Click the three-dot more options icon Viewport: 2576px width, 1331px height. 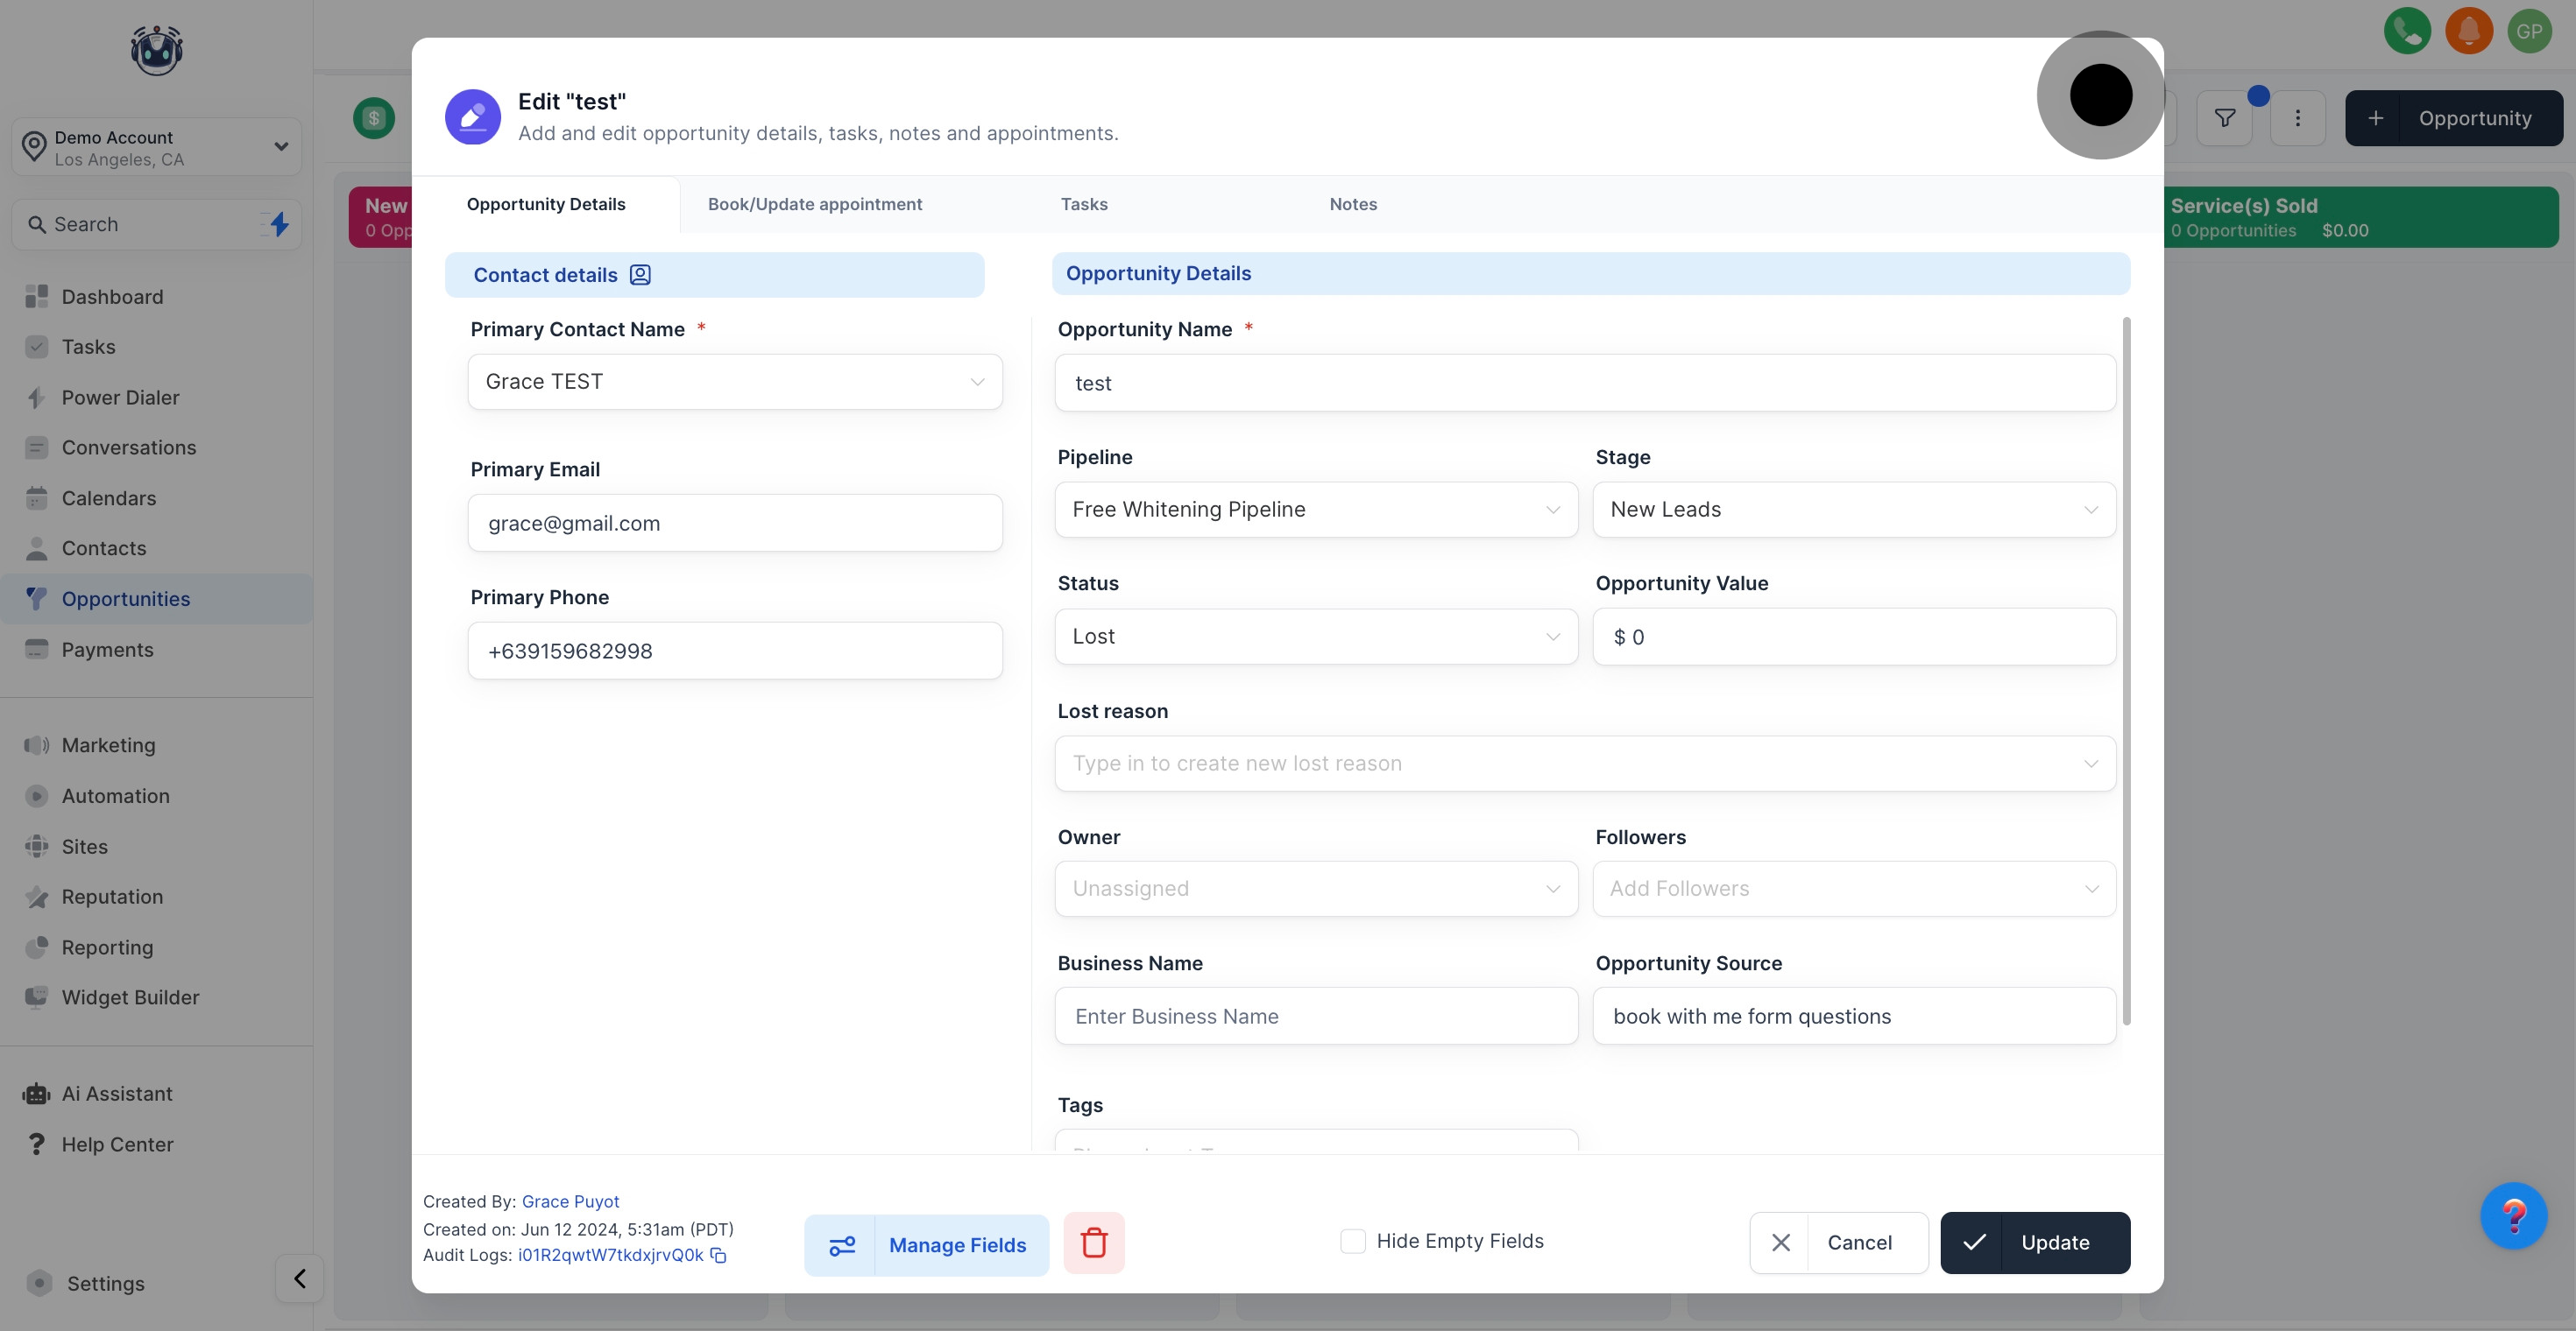(2297, 118)
